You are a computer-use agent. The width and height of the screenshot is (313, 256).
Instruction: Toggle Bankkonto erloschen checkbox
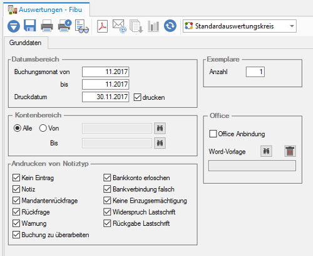[x=107, y=178]
